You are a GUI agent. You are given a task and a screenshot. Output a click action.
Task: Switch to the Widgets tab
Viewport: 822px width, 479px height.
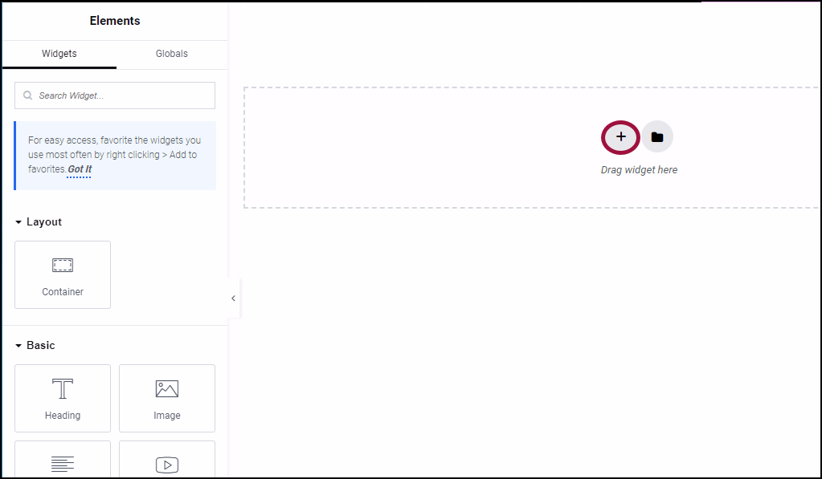(x=59, y=54)
